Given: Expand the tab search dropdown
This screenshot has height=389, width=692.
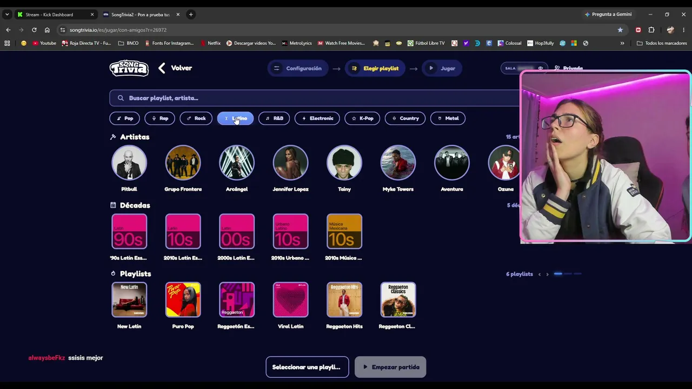Looking at the screenshot, I should click(x=6, y=15).
